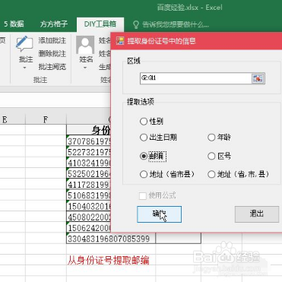Click the dialog title bar app icon
Screen dimensions: 282x282
(x=120, y=41)
